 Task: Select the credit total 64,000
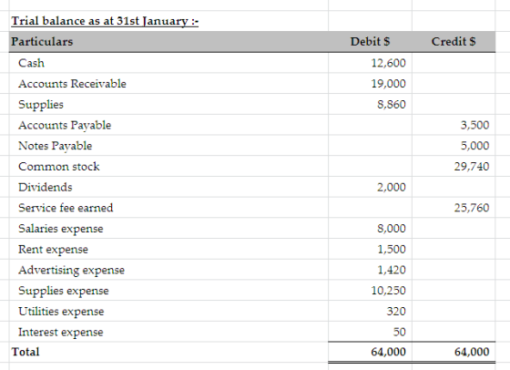[472, 352]
